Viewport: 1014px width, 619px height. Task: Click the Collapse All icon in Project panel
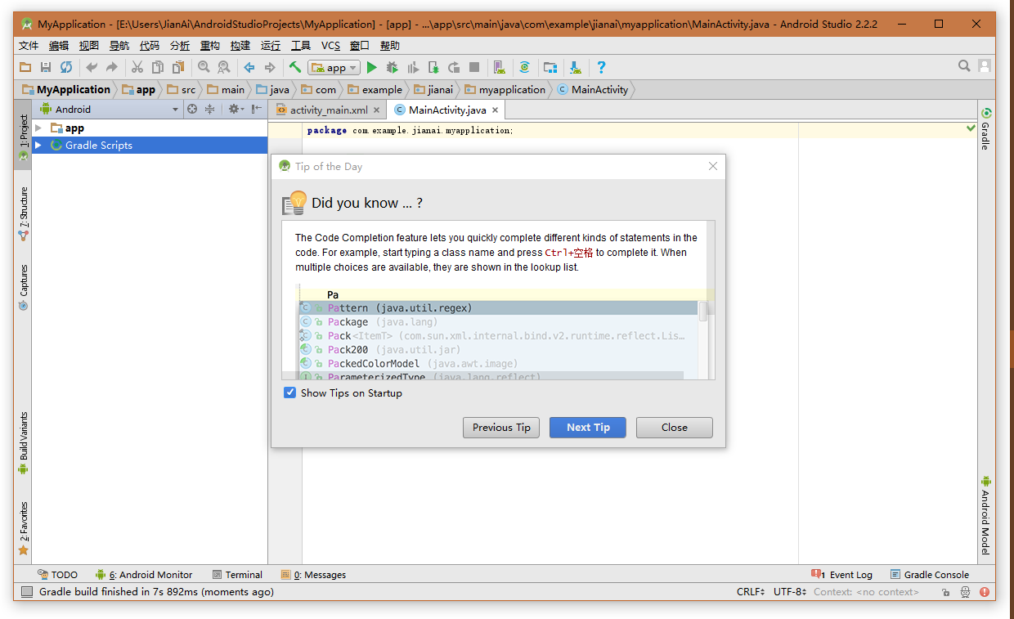[210, 109]
